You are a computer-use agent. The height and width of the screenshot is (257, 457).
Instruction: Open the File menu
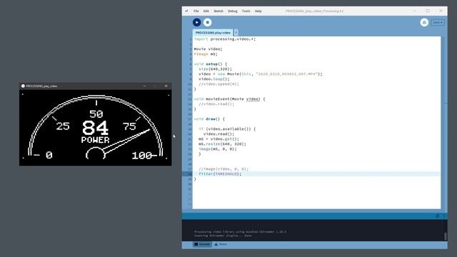click(x=196, y=11)
